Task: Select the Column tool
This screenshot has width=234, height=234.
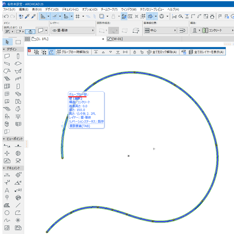Action: coord(18,56)
